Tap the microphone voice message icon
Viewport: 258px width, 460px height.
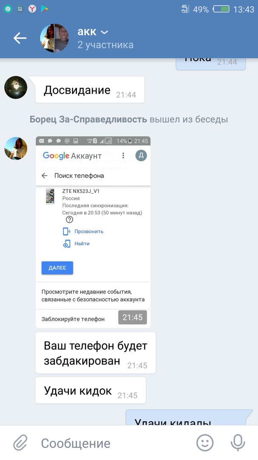[x=238, y=443]
